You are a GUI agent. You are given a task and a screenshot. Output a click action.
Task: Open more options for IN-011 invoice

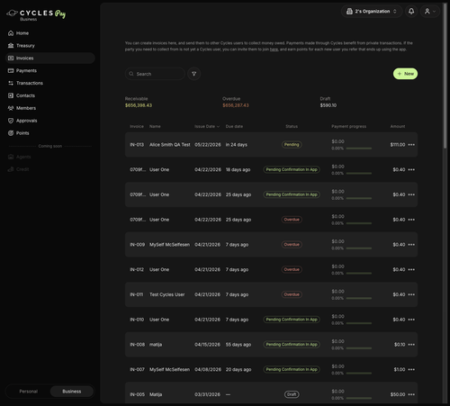pyautogui.click(x=411, y=294)
